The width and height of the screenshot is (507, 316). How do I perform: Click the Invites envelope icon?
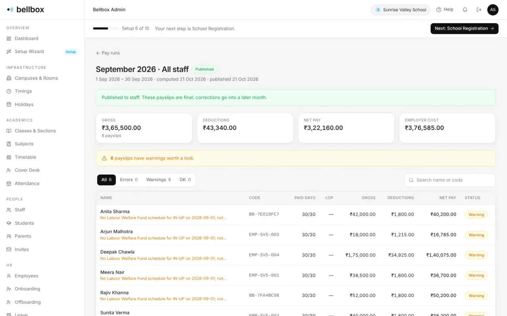tap(9, 249)
